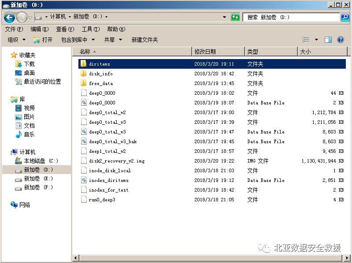Sort by 大小 column header
Screen dimensions: 352x263
coord(322,52)
